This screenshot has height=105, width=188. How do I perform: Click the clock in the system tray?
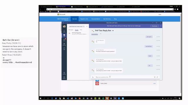coord(175,98)
